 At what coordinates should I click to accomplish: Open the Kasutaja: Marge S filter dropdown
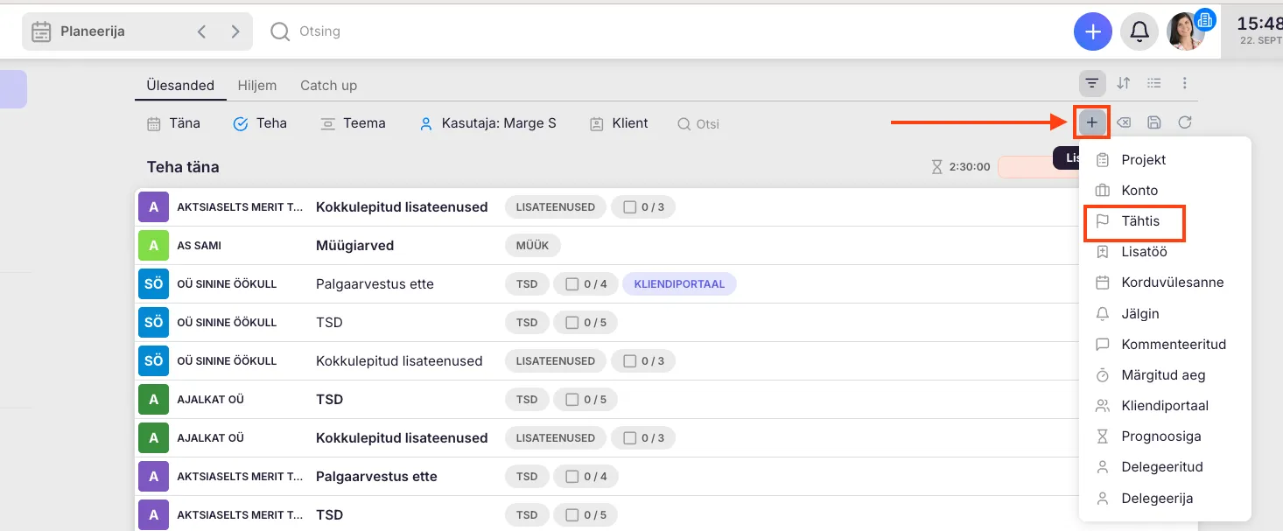(x=487, y=123)
